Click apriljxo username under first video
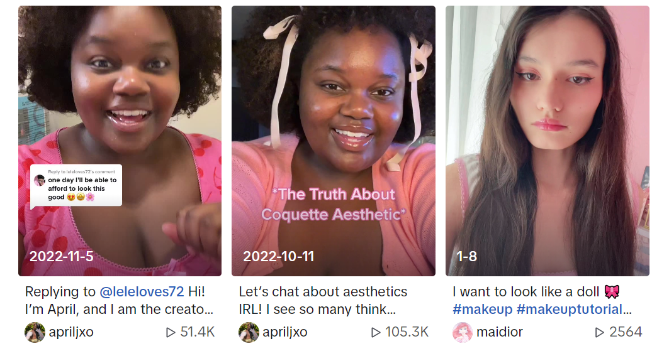669x356 pixels. 71,332
